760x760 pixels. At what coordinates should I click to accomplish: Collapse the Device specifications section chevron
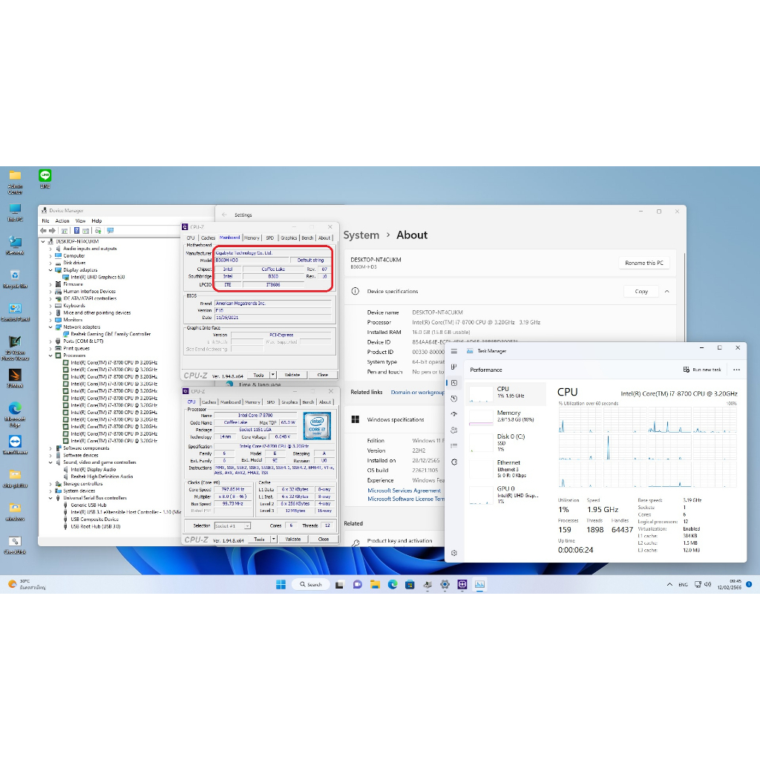click(666, 292)
